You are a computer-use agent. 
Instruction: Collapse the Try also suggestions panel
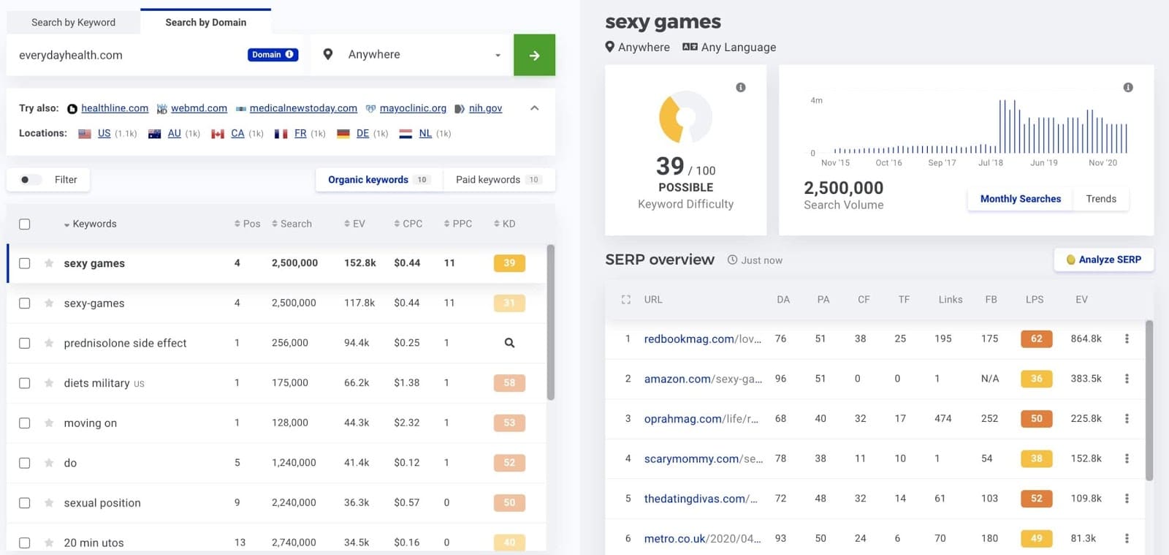(x=534, y=108)
